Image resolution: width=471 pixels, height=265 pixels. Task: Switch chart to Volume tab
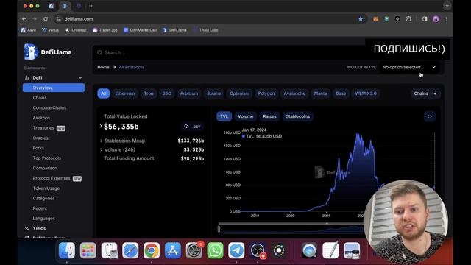point(245,116)
